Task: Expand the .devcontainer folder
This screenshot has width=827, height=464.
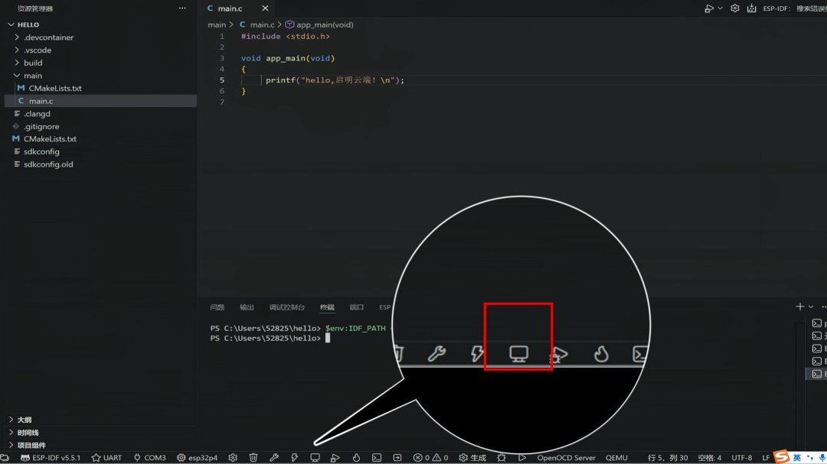Action: coord(17,37)
